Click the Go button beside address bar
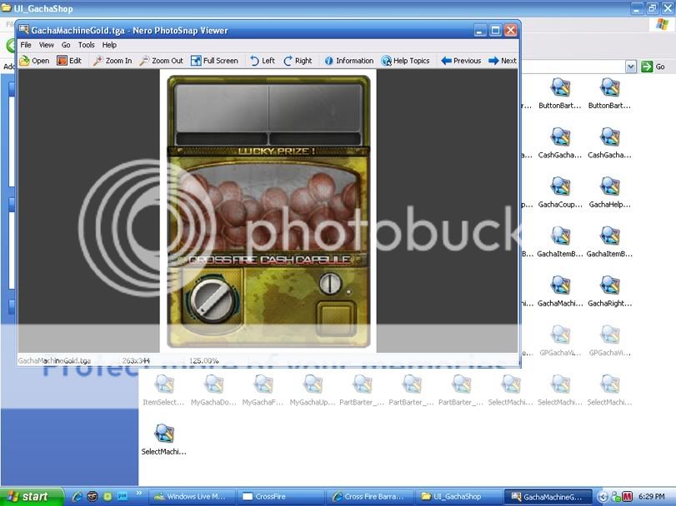Image resolution: width=676 pixels, height=506 pixels. point(654,67)
